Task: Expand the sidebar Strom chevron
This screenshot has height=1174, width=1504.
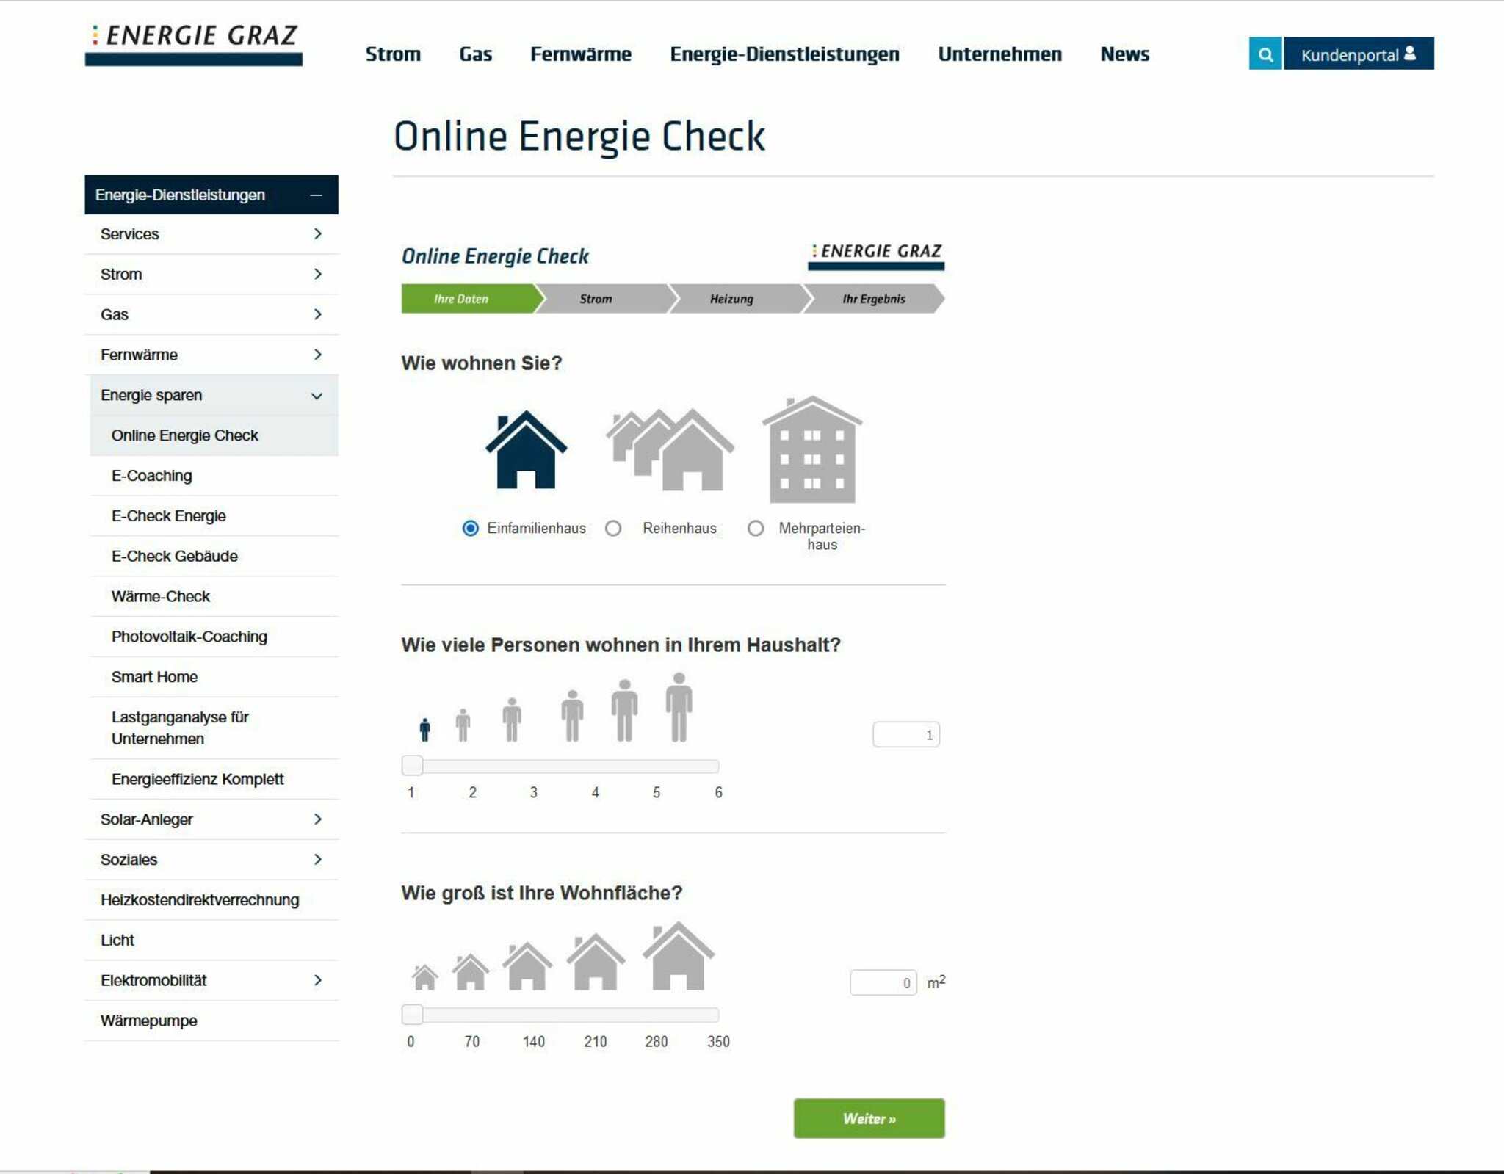Action: coord(317,274)
